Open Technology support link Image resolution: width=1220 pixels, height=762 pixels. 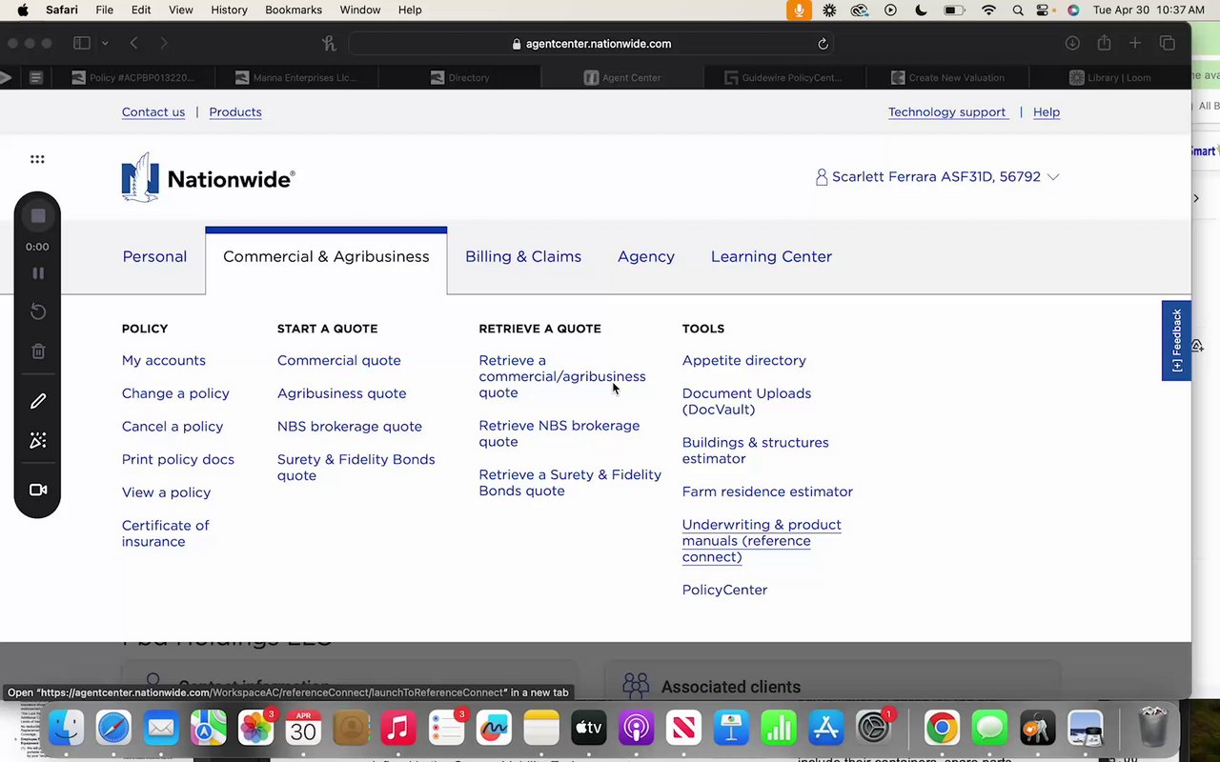(x=947, y=112)
